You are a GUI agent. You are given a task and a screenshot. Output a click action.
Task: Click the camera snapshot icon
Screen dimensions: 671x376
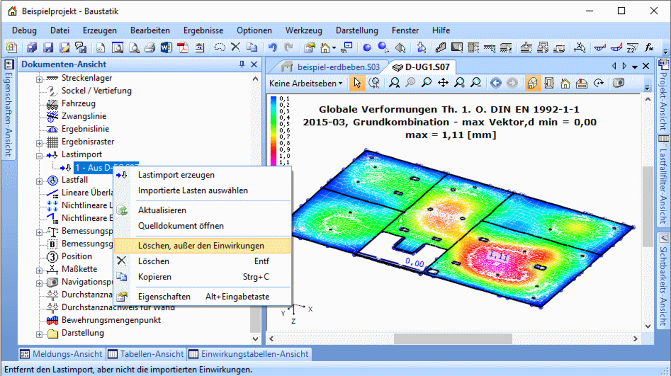click(618, 83)
